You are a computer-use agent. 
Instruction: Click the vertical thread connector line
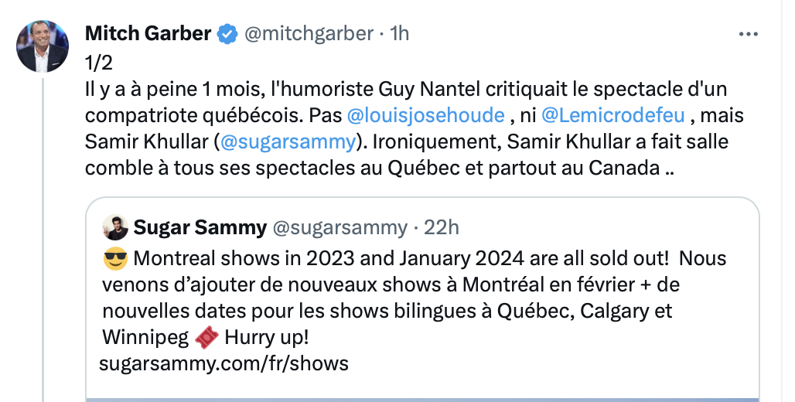(43, 240)
